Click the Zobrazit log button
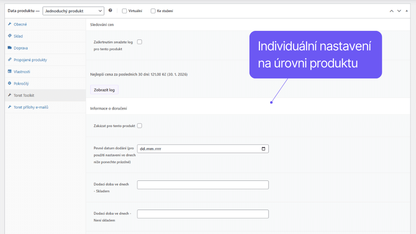Viewport: 416px width, 234px height. tap(104, 90)
